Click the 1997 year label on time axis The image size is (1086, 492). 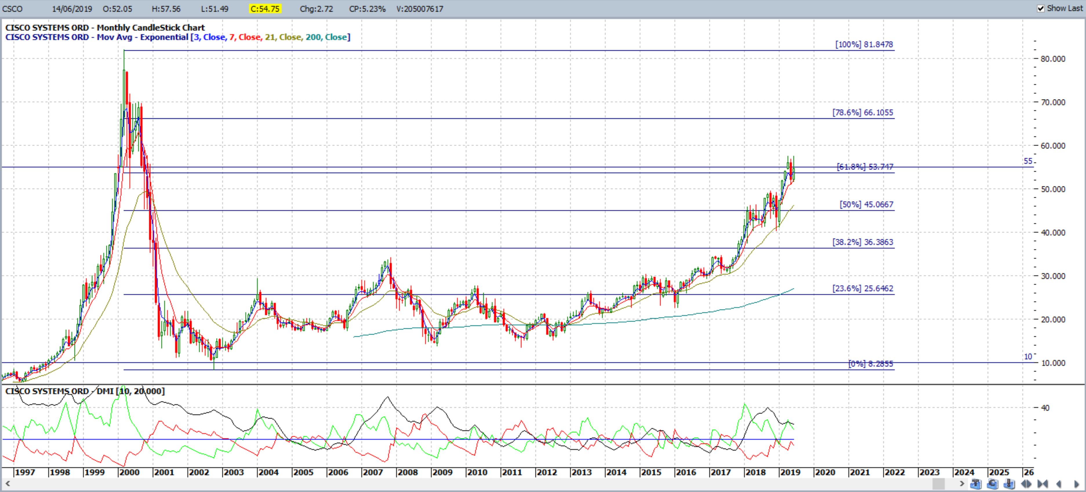25,472
